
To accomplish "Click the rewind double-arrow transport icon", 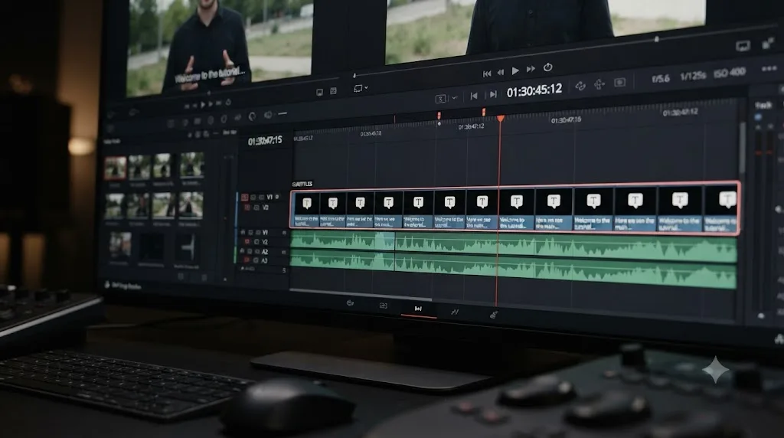I will click(501, 73).
